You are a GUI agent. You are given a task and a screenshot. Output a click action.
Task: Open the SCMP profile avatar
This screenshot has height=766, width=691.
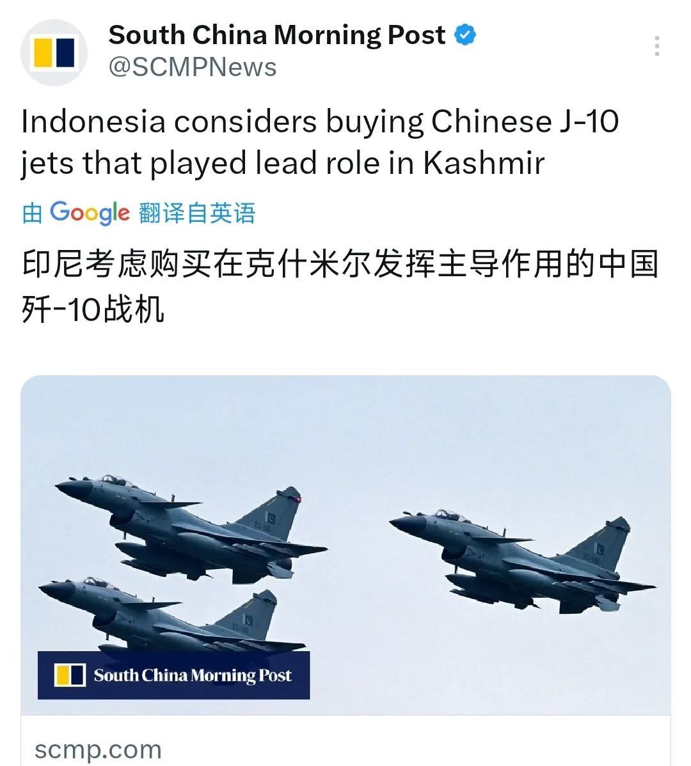pyautogui.click(x=54, y=52)
